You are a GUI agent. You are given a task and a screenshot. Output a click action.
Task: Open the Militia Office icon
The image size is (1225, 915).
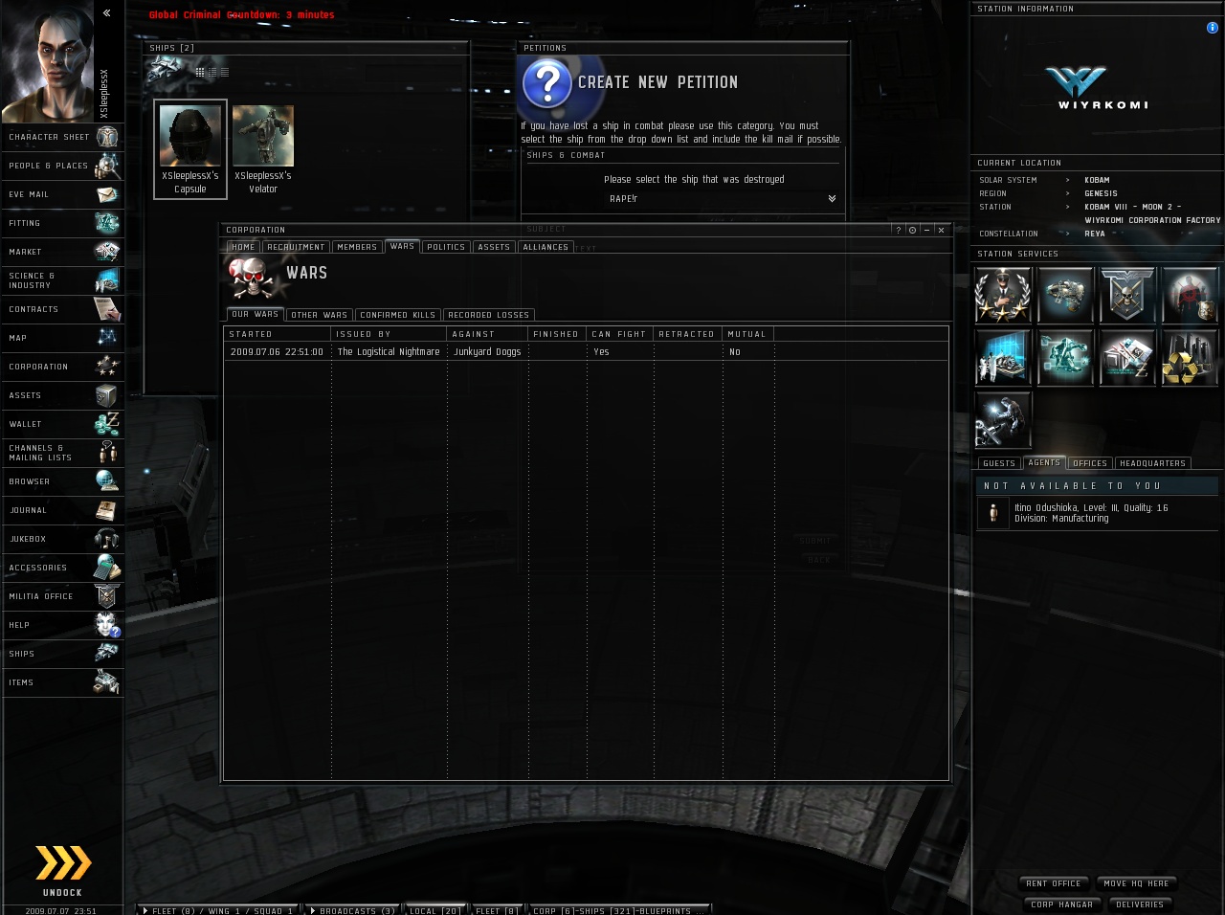[106, 596]
